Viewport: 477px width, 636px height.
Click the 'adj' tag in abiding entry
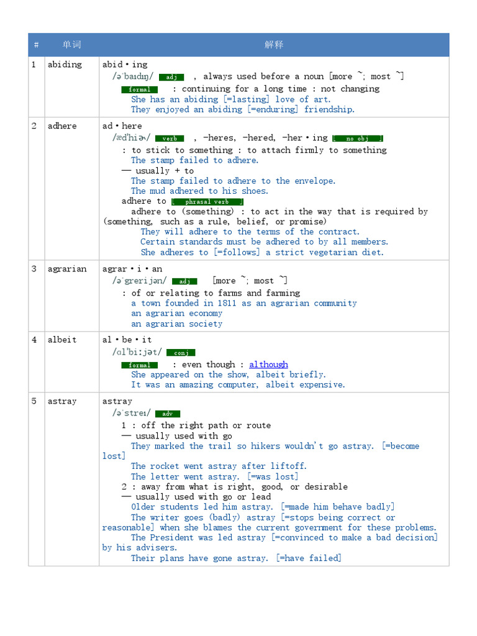[x=171, y=77]
